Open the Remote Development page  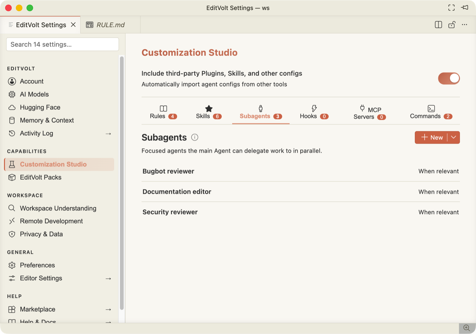[x=59, y=221]
